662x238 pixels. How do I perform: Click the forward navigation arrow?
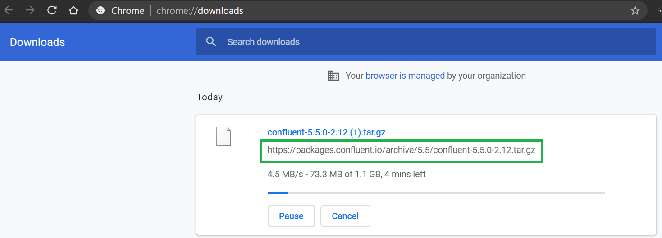pyautogui.click(x=30, y=10)
